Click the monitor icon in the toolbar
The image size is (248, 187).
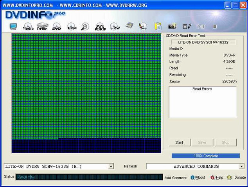click(x=13, y=27)
